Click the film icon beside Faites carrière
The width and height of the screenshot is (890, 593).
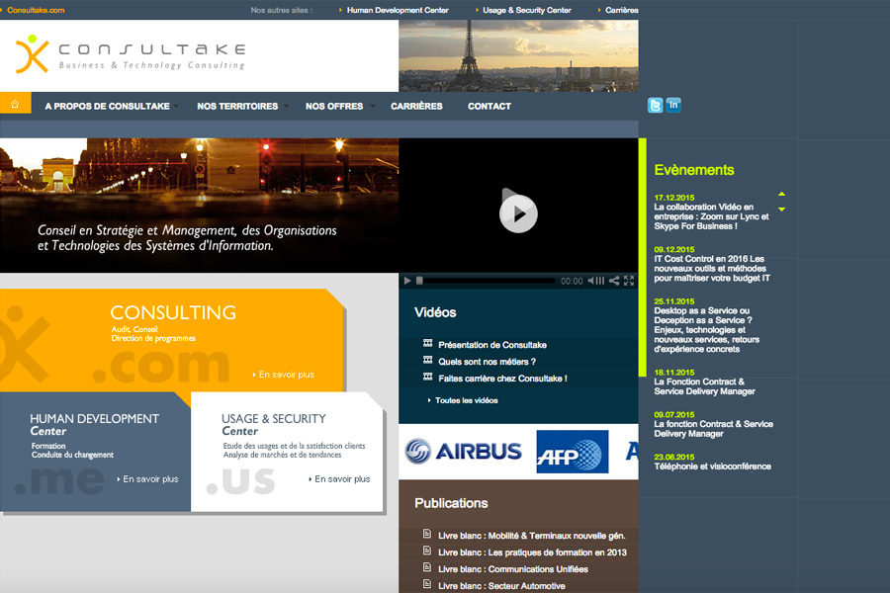pos(427,377)
